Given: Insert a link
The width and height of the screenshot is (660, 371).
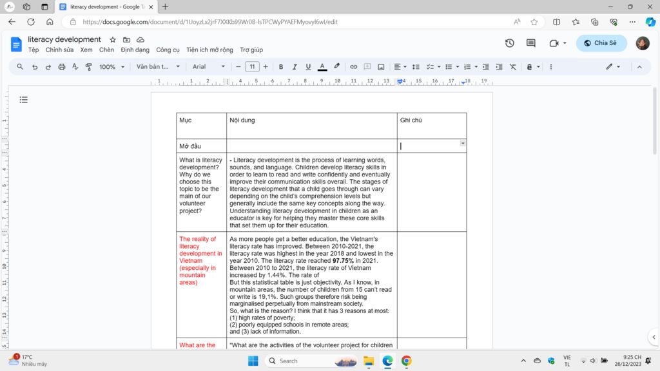Looking at the screenshot, I should (x=354, y=67).
